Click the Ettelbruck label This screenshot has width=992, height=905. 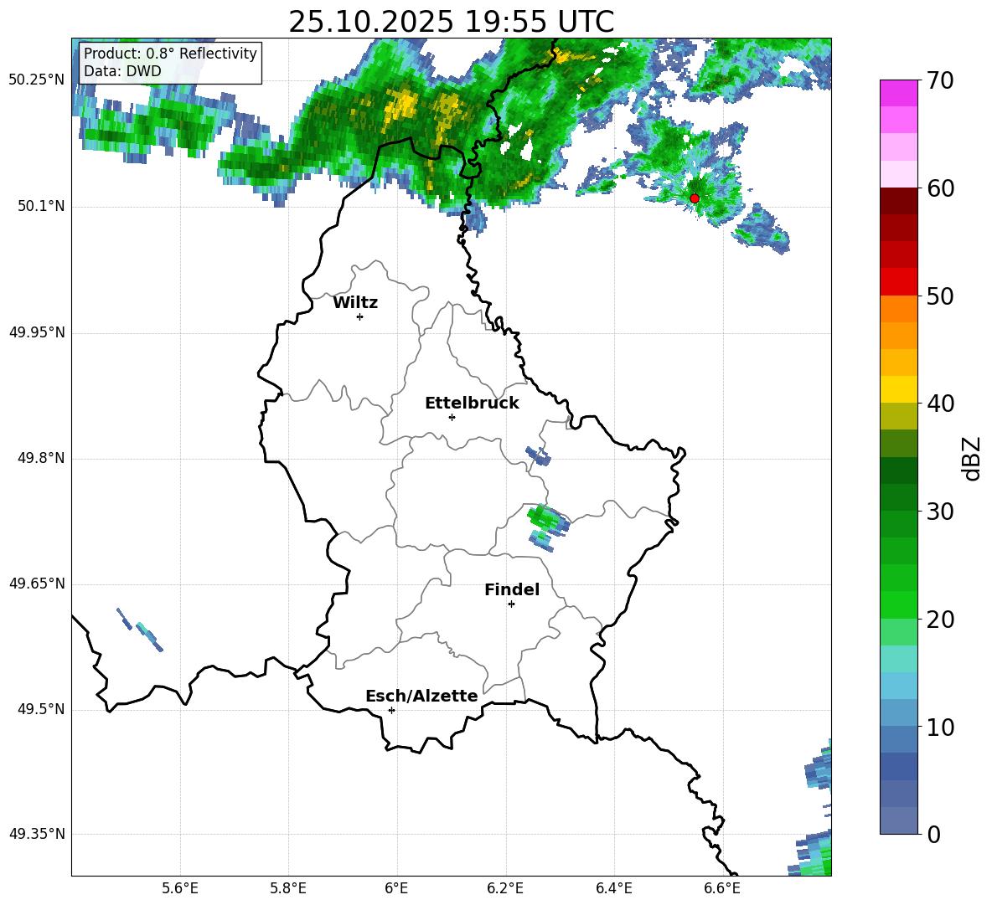tap(472, 404)
